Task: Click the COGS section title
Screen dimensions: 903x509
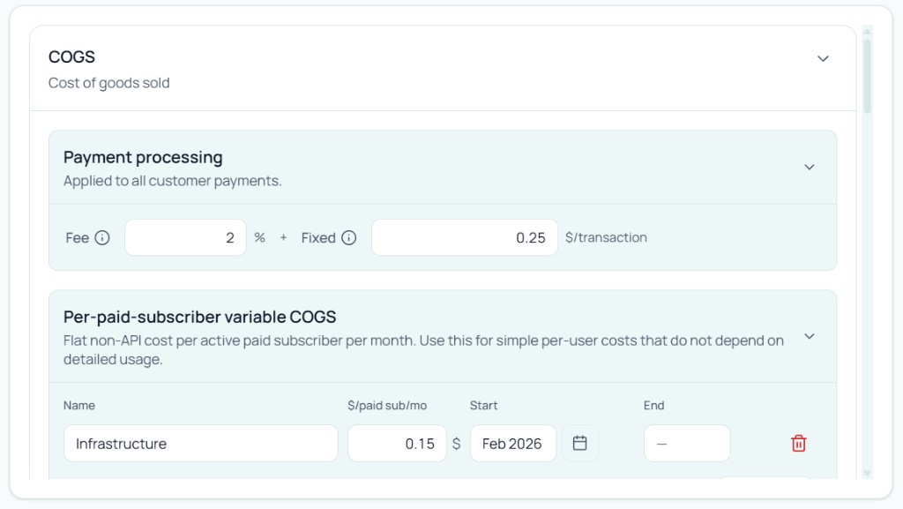Action: pos(71,56)
